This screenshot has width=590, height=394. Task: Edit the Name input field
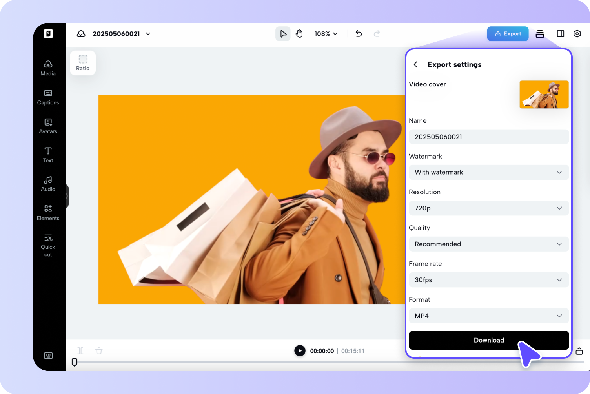(489, 137)
